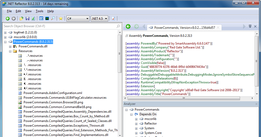Click the Refresh toolbar icon

33,18
